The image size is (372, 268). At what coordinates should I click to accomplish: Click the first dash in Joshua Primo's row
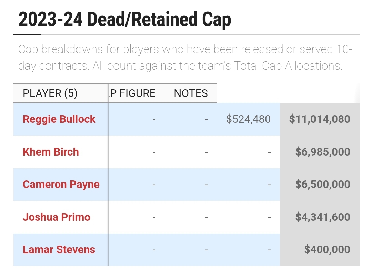154,217
